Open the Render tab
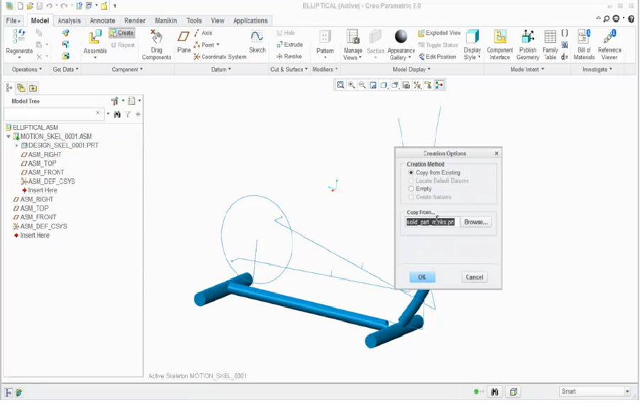This screenshot has width=640, height=403. coord(135,21)
